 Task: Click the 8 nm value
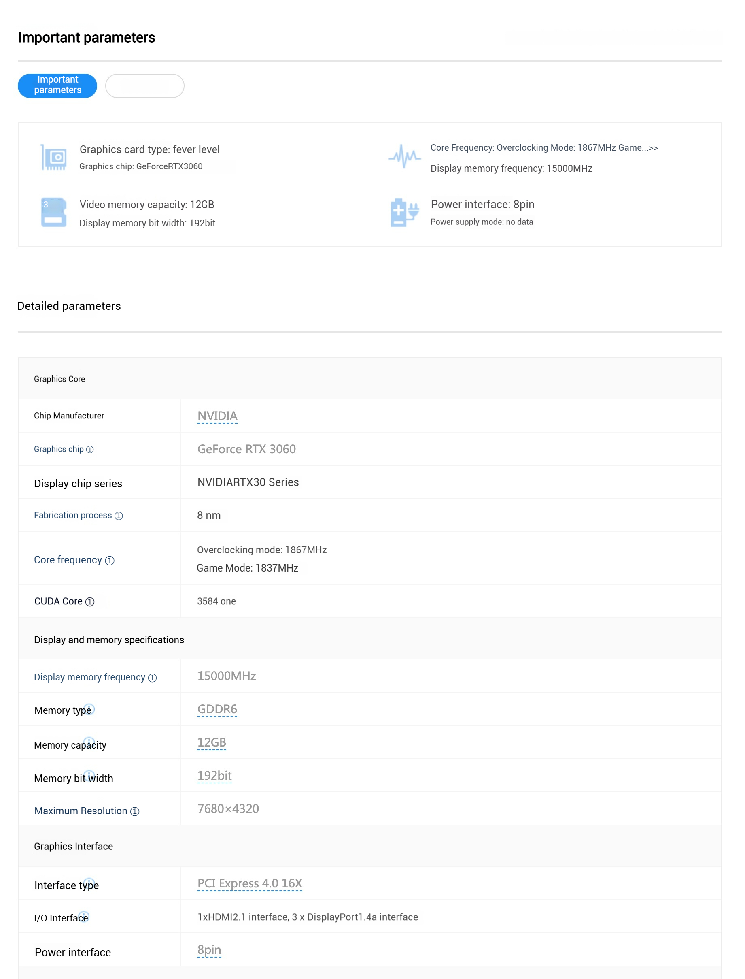point(209,515)
